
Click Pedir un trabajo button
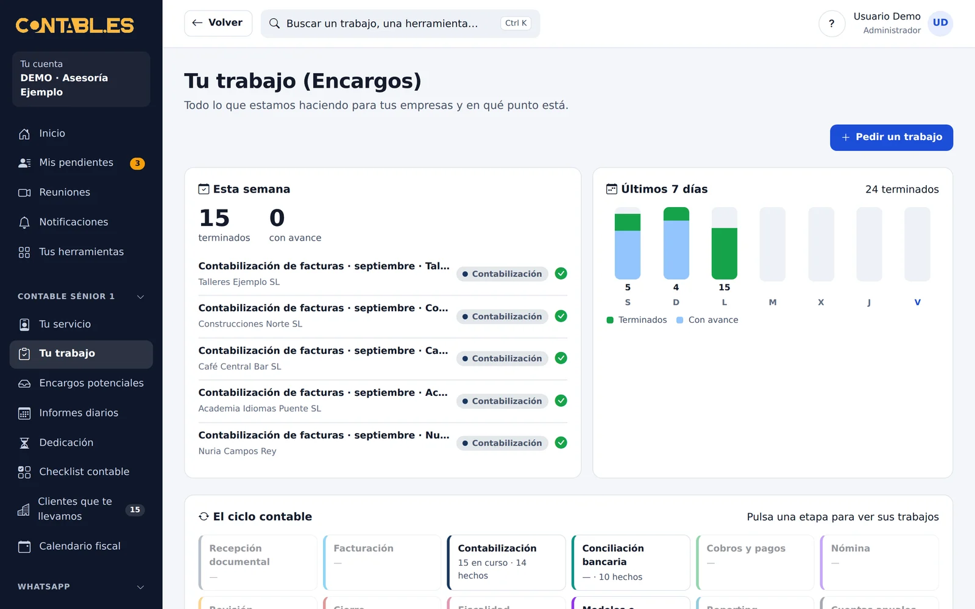coord(892,138)
